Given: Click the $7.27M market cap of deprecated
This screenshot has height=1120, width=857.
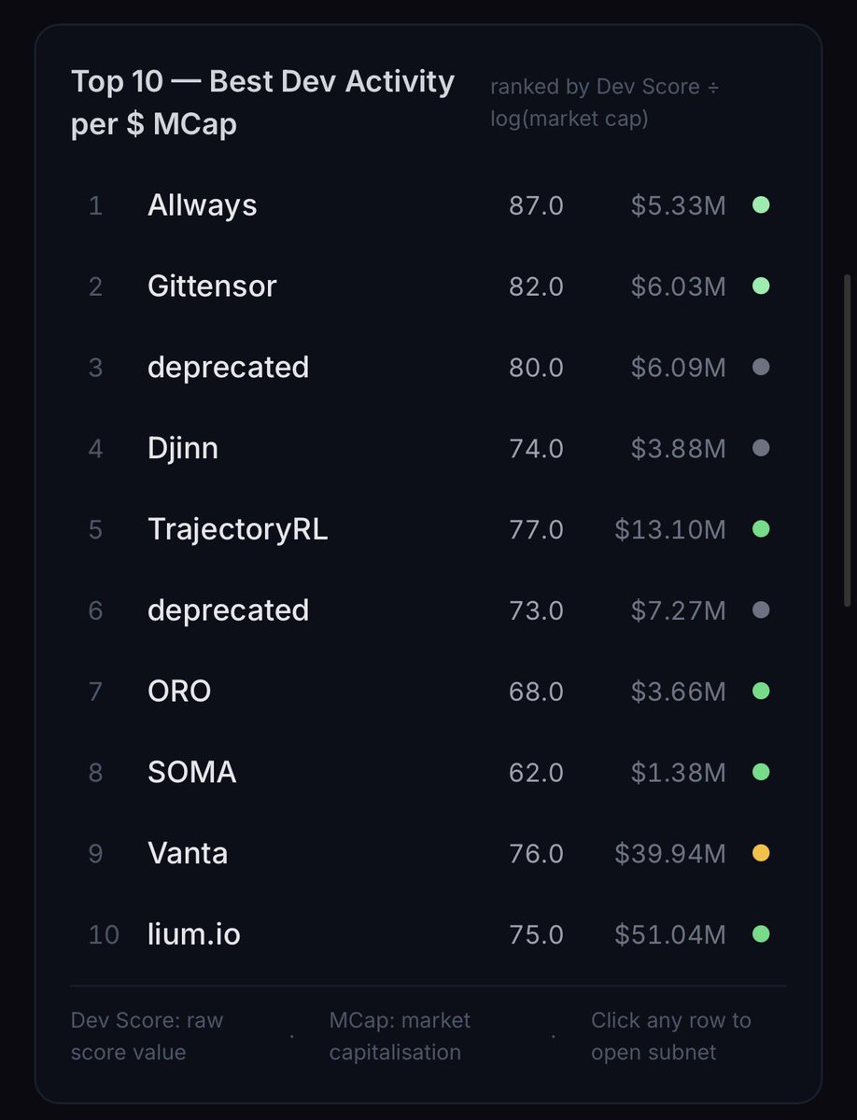Looking at the screenshot, I should pos(678,610).
